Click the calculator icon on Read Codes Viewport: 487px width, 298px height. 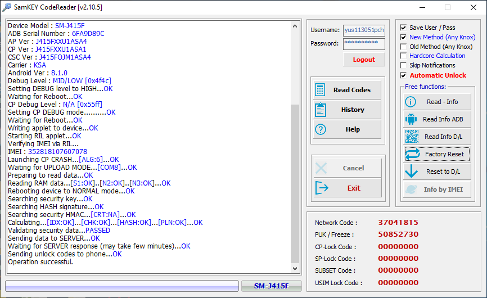pos(320,90)
